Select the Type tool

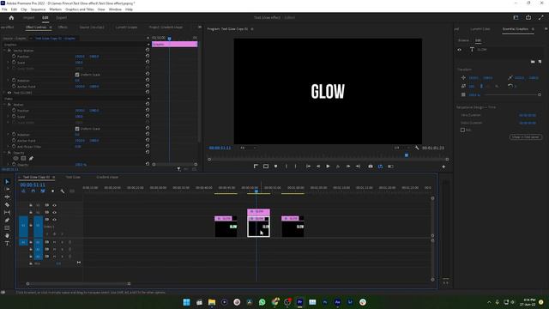(7, 243)
